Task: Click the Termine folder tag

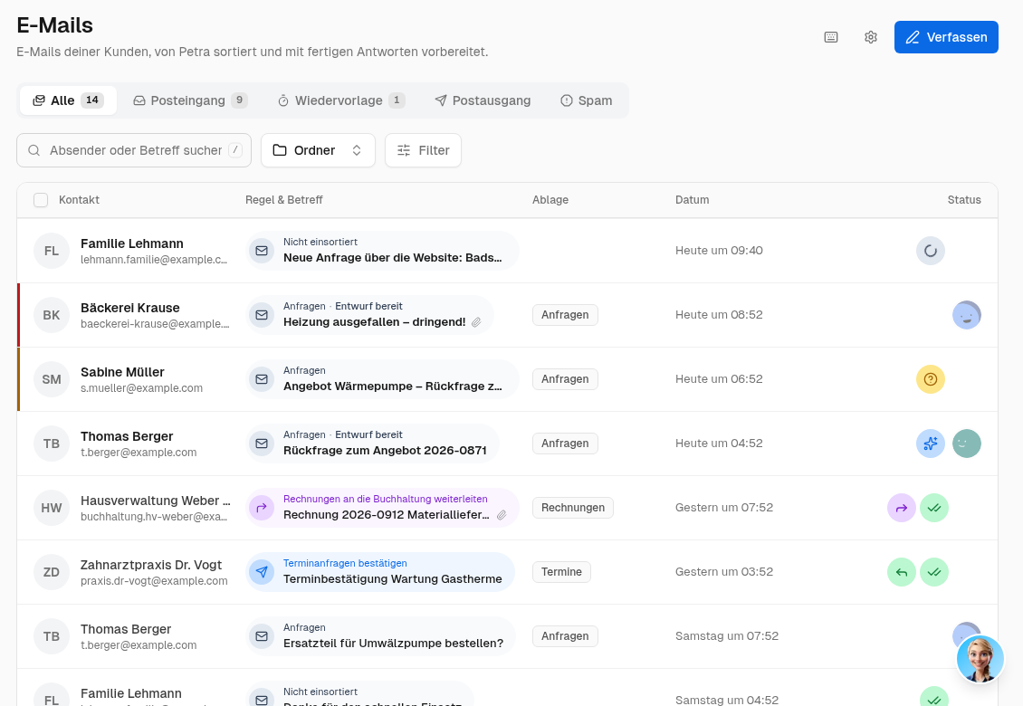Action: (561, 572)
